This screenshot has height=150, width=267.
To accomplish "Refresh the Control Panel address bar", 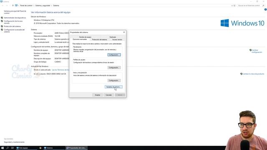I will coord(234,5).
